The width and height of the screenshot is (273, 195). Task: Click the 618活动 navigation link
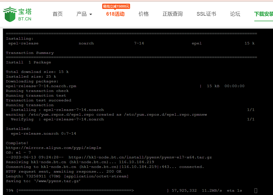tap(115, 14)
